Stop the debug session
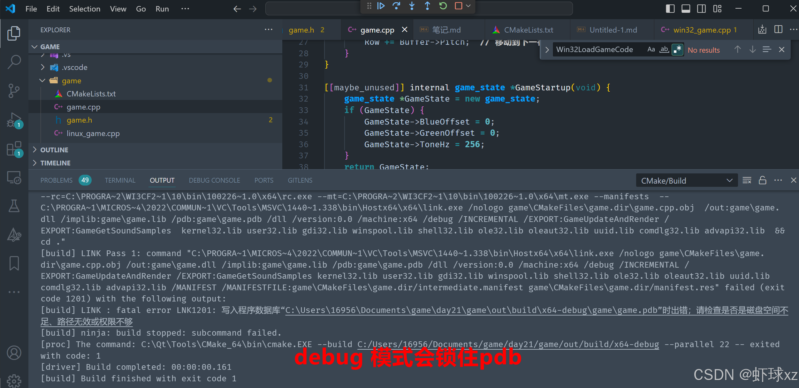The width and height of the screenshot is (799, 388). pos(459,6)
